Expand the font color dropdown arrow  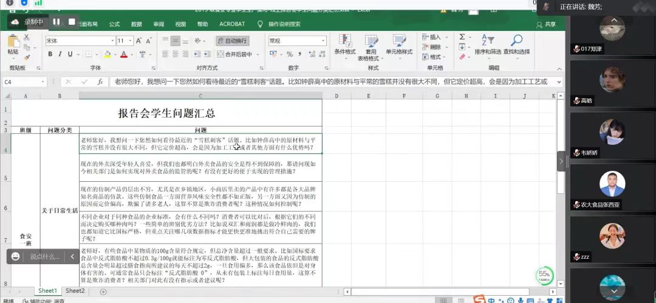click(x=132, y=55)
